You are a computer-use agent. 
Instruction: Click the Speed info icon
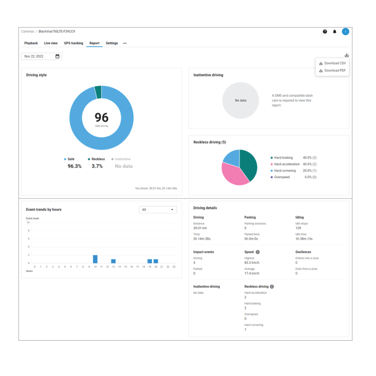click(258, 252)
